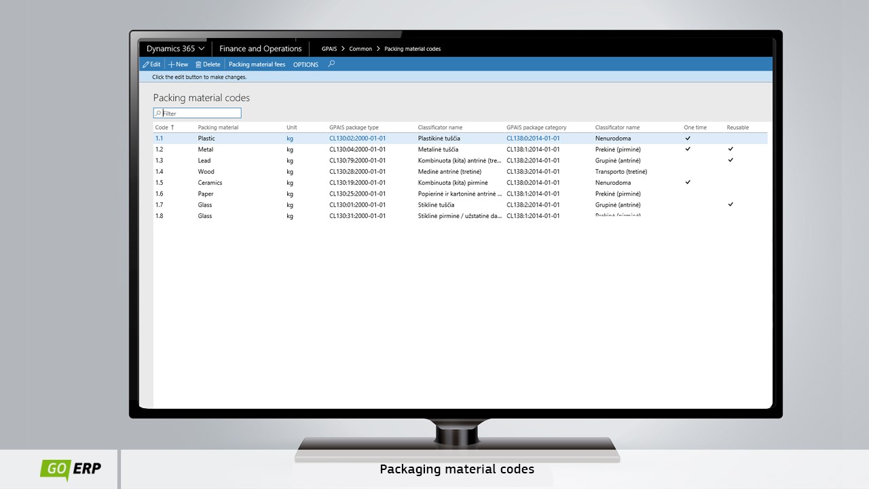
Task: Select code 1.8 cell
Action: point(160,216)
